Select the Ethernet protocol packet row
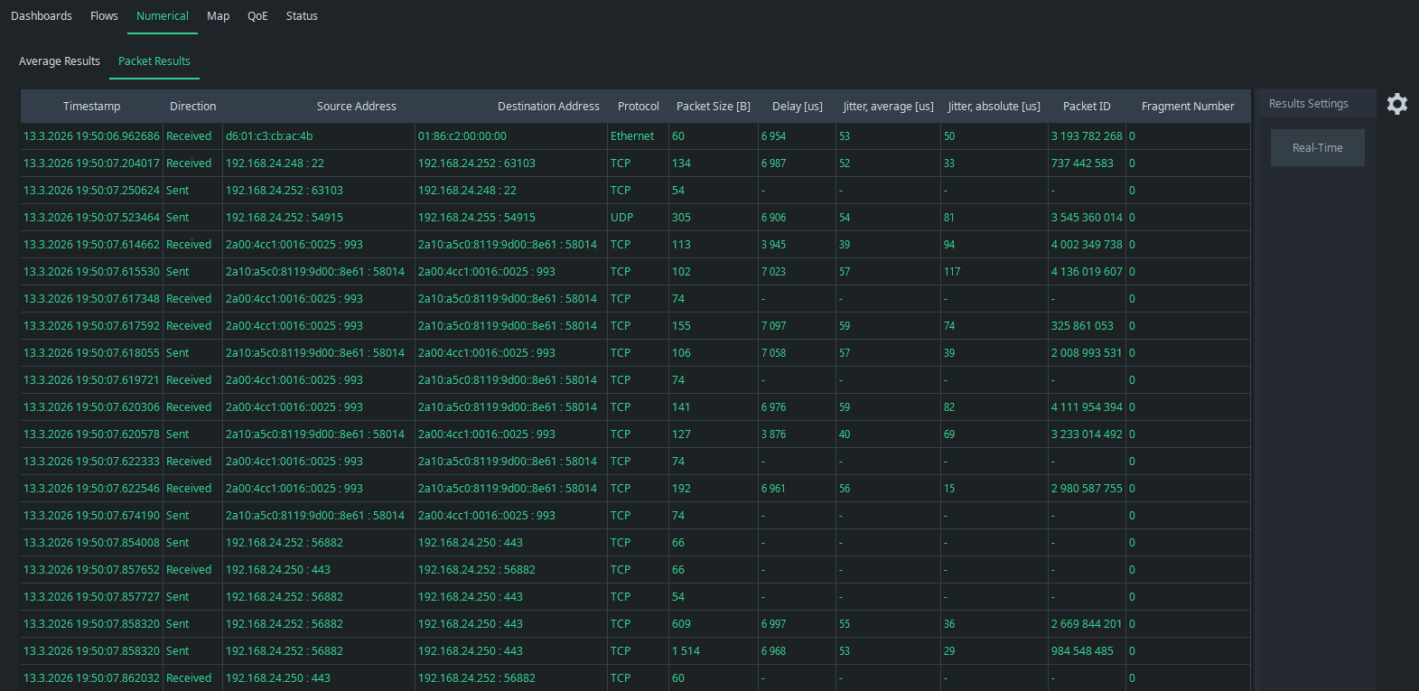This screenshot has width=1419, height=691. click(631, 136)
